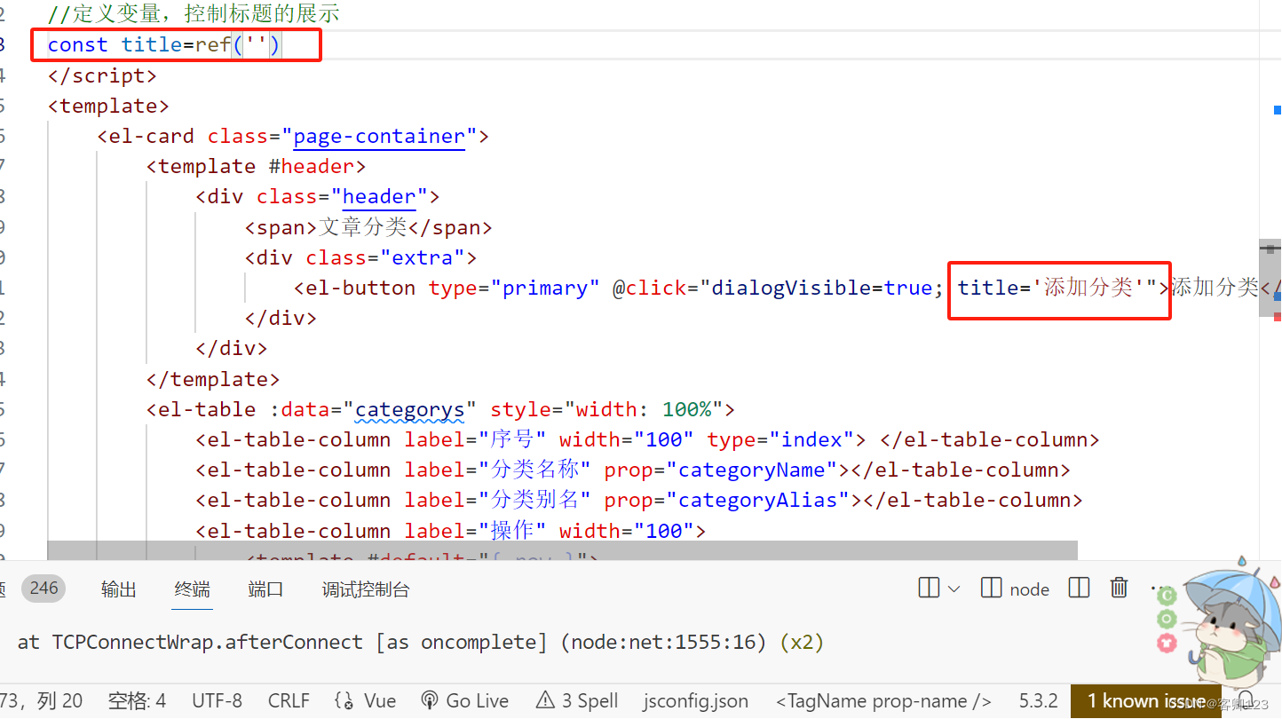Click the const title=ref('') line
This screenshot has width=1282, height=719.
point(164,44)
